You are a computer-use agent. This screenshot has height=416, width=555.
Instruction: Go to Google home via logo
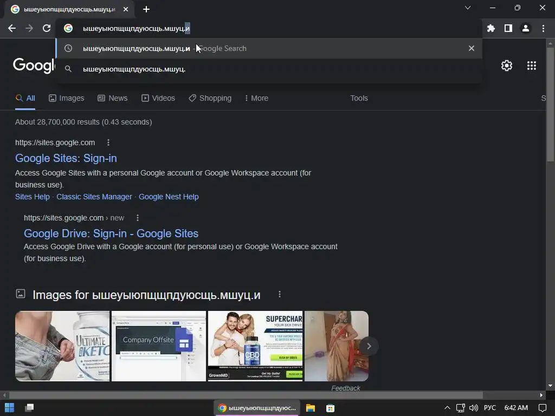[34, 66]
